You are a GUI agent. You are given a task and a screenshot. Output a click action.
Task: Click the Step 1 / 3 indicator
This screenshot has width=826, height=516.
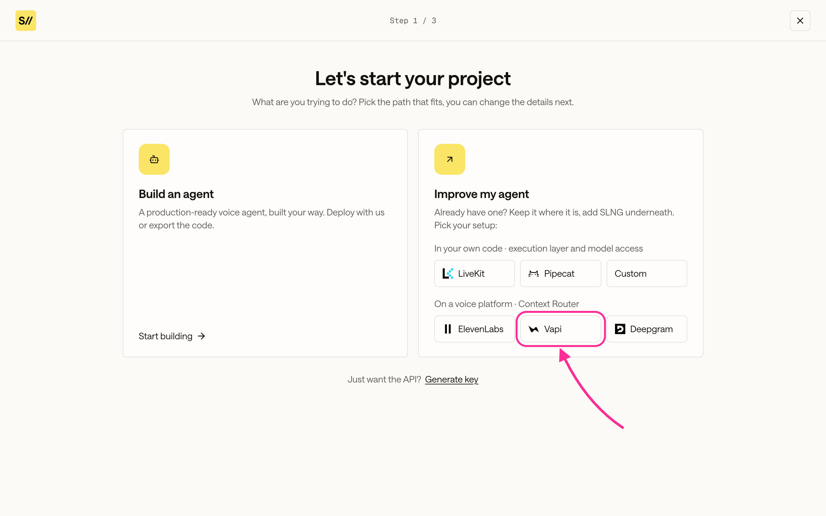click(413, 20)
